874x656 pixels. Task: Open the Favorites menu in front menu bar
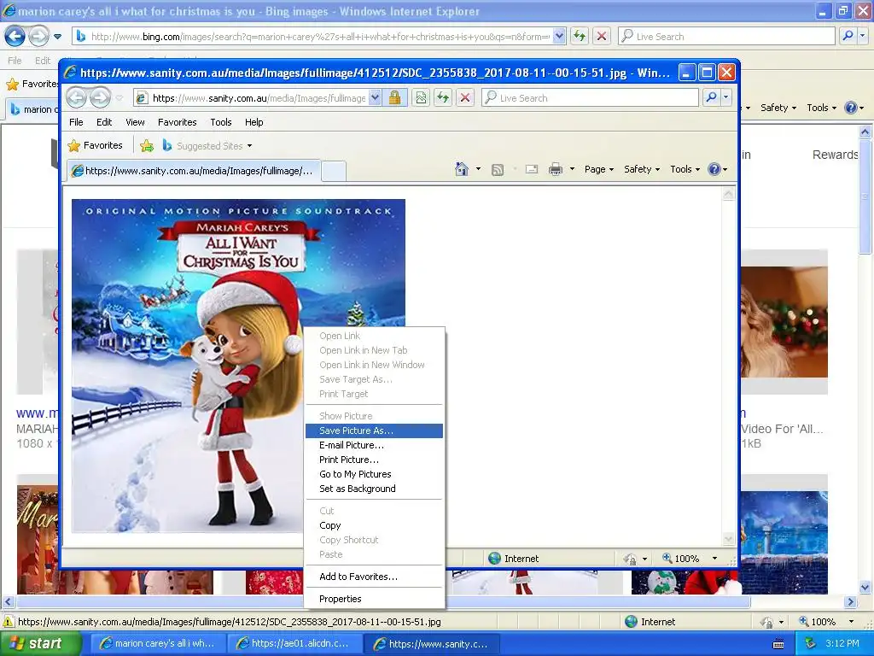click(x=178, y=122)
